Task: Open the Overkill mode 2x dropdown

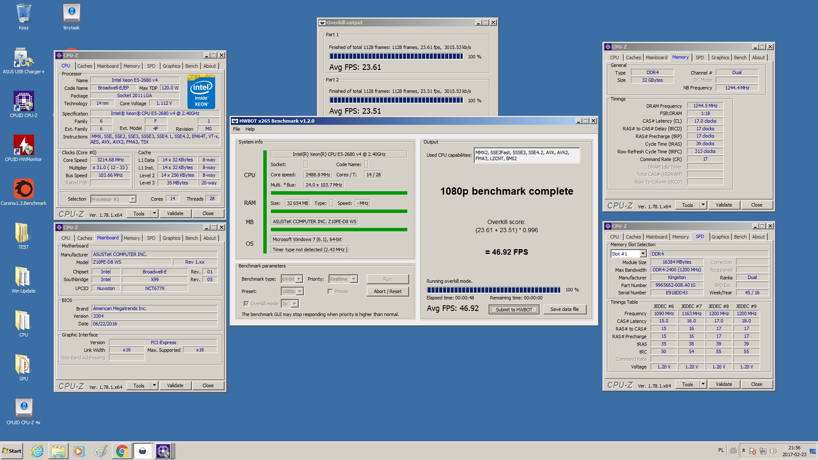Action: pos(290,304)
